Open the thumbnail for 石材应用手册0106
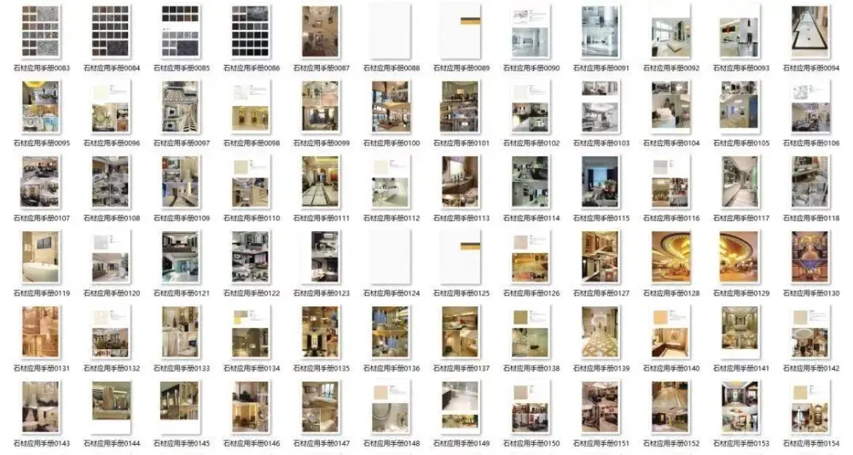The width and height of the screenshot is (853, 455). coord(809,106)
